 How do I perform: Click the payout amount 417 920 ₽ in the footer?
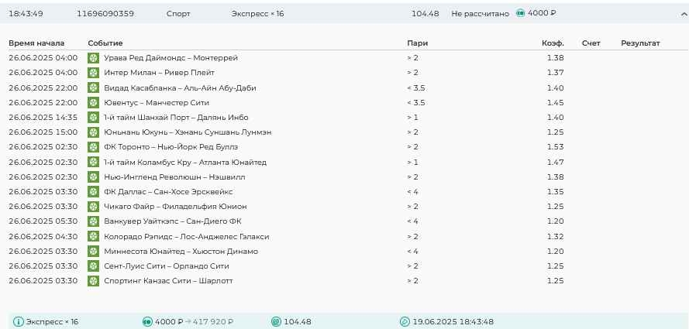click(212, 322)
